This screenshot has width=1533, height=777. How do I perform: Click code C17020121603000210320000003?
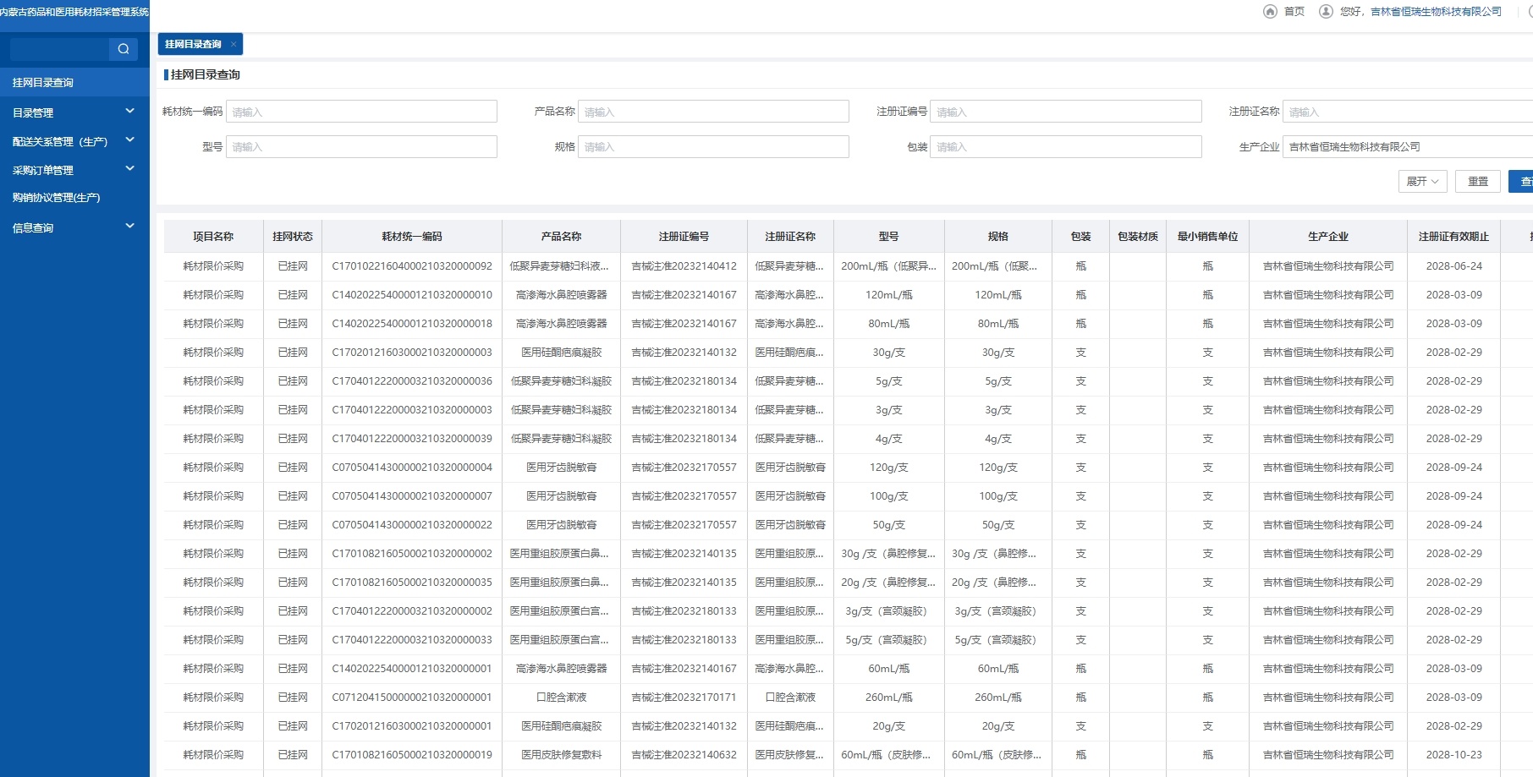pos(412,352)
